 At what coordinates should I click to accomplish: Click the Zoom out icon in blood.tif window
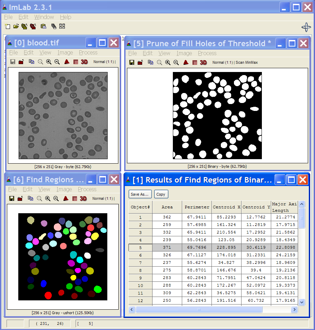(57, 62)
